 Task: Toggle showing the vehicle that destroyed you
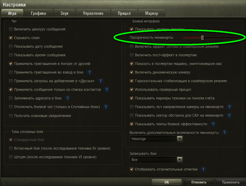[x=132, y=64]
